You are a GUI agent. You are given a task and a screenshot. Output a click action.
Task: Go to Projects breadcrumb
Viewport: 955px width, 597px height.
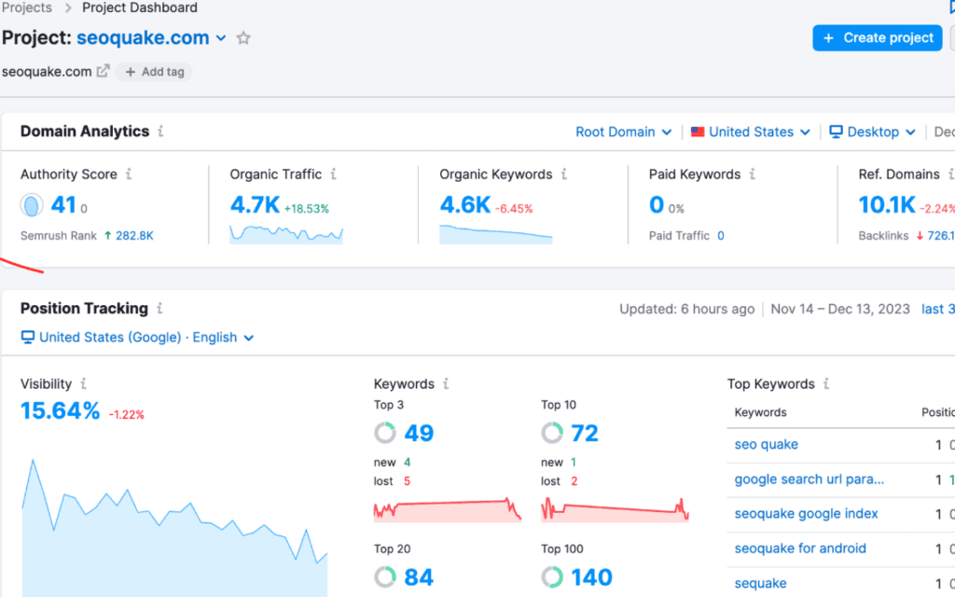click(27, 7)
